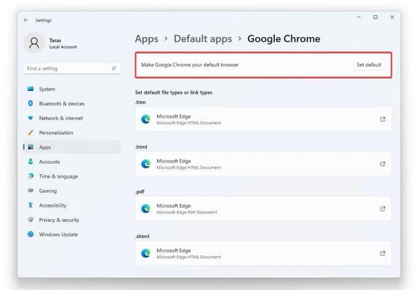Set Google Chrome as default browser
Image resolution: width=418 pixels, height=290 pixels.
(x=369, y=65)
